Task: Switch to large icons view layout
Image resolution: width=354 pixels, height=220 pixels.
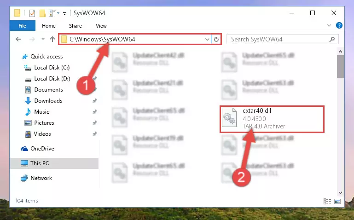Action: click(337, 201)
